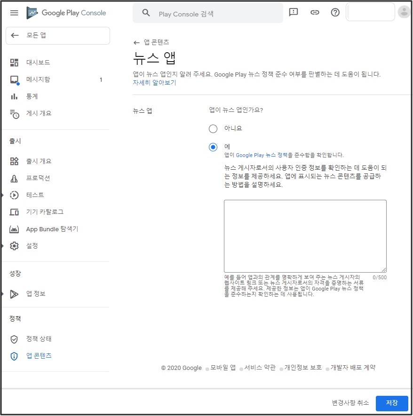Viewport: 413px width, 416px height.
Task: Click the 프로덕션 rocket icon
Action: click(14, 178)
